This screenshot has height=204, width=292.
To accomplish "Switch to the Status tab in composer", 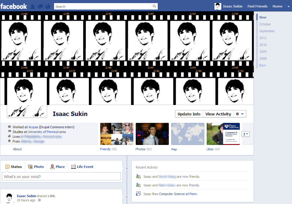I will (x=14, y=166).
